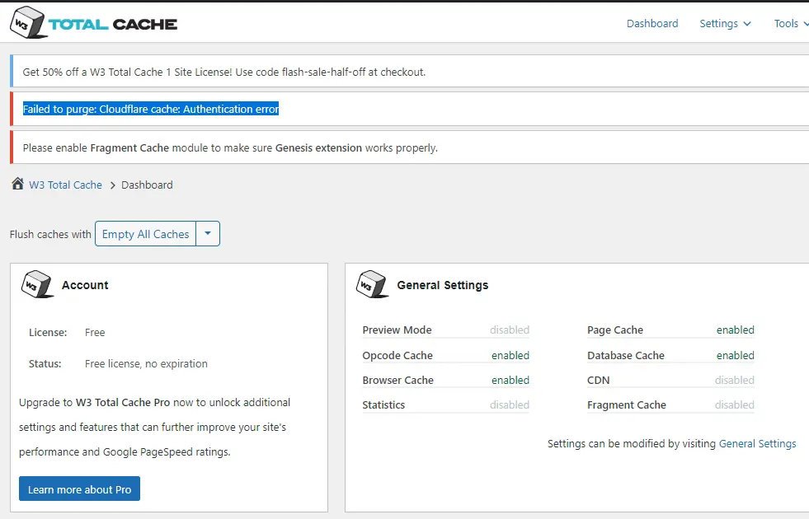Open the Dashboard menu item
Viewport: 809px width, 519px height.
652,24
